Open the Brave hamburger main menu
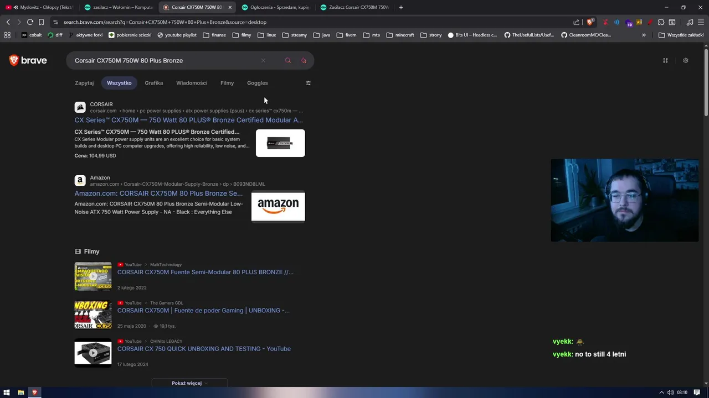This screenshot has height=398, width=709. (x=701, y=22)
